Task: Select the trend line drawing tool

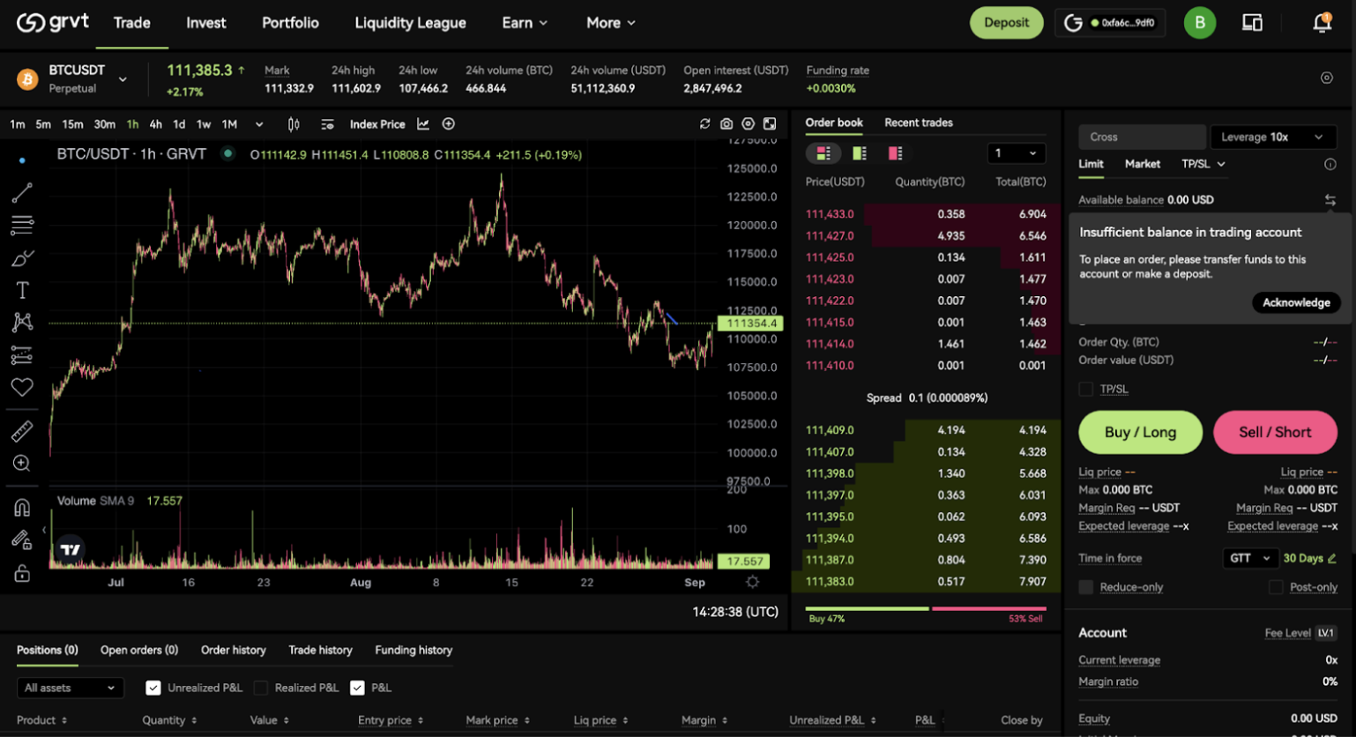Action: click(x=22, y=192)
